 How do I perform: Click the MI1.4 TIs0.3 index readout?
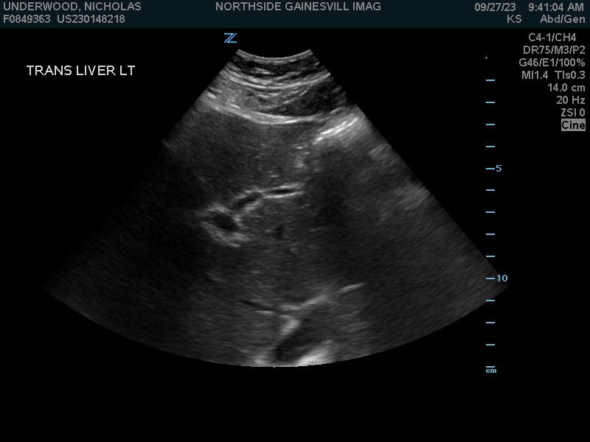[553, 75]
